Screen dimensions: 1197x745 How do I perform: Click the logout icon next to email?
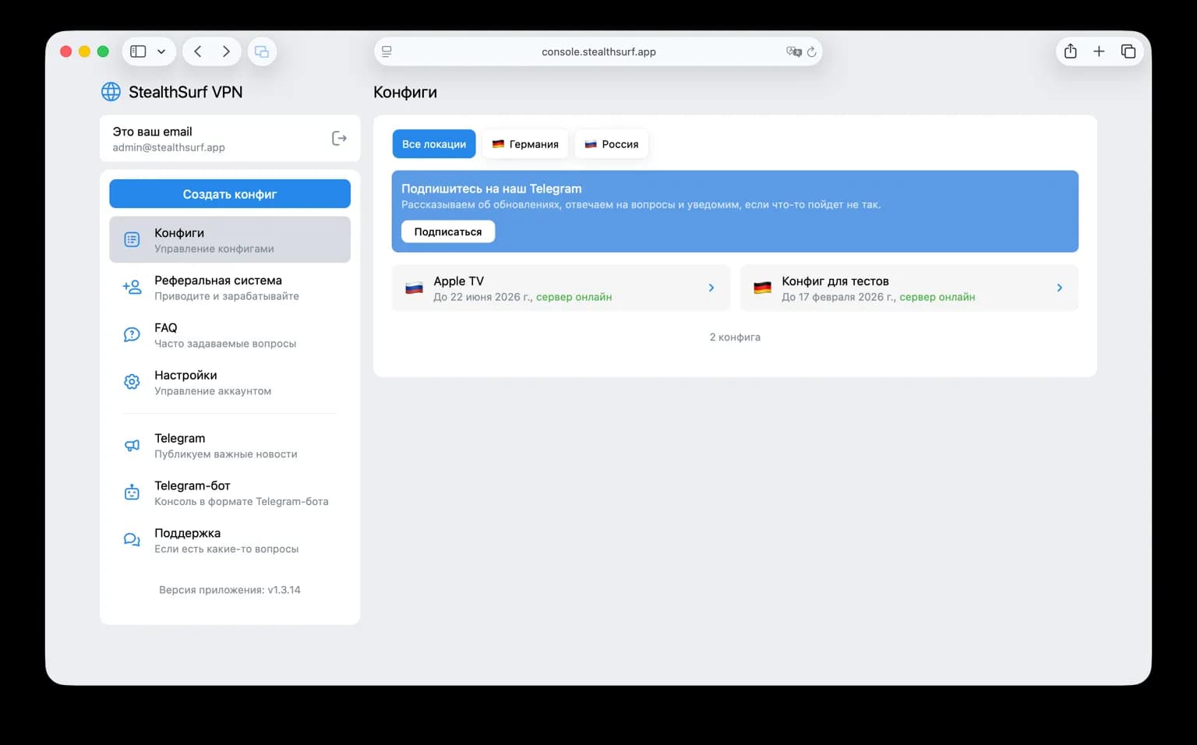339,138
